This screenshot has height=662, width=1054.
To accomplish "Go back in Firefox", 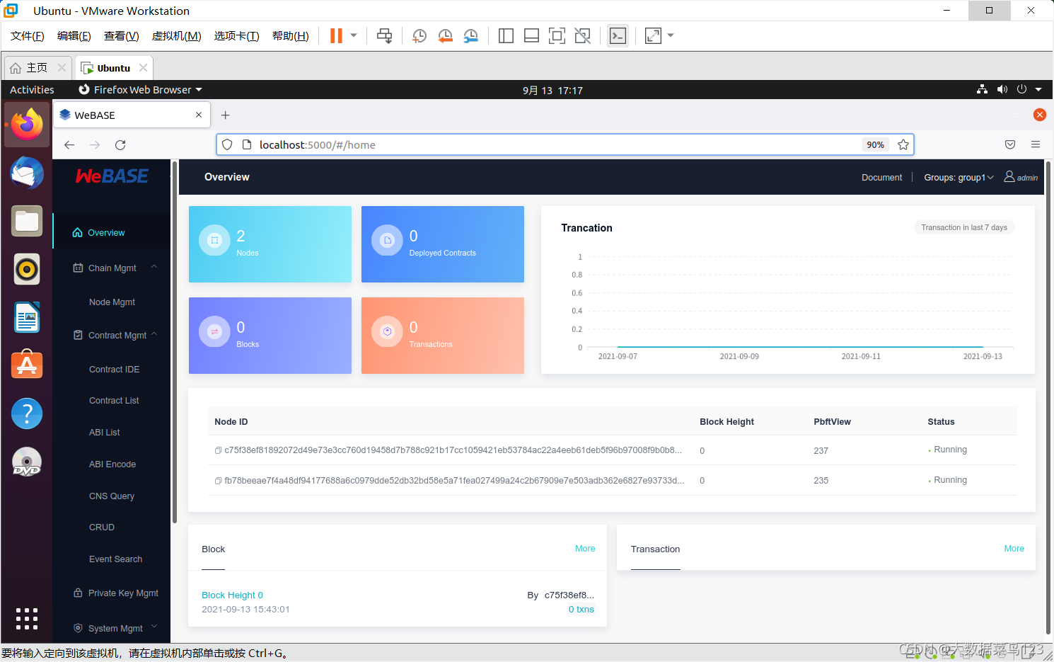I will [69, 144].
